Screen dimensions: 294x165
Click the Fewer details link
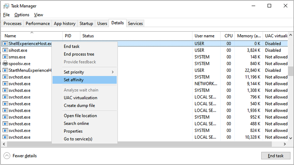25,156
